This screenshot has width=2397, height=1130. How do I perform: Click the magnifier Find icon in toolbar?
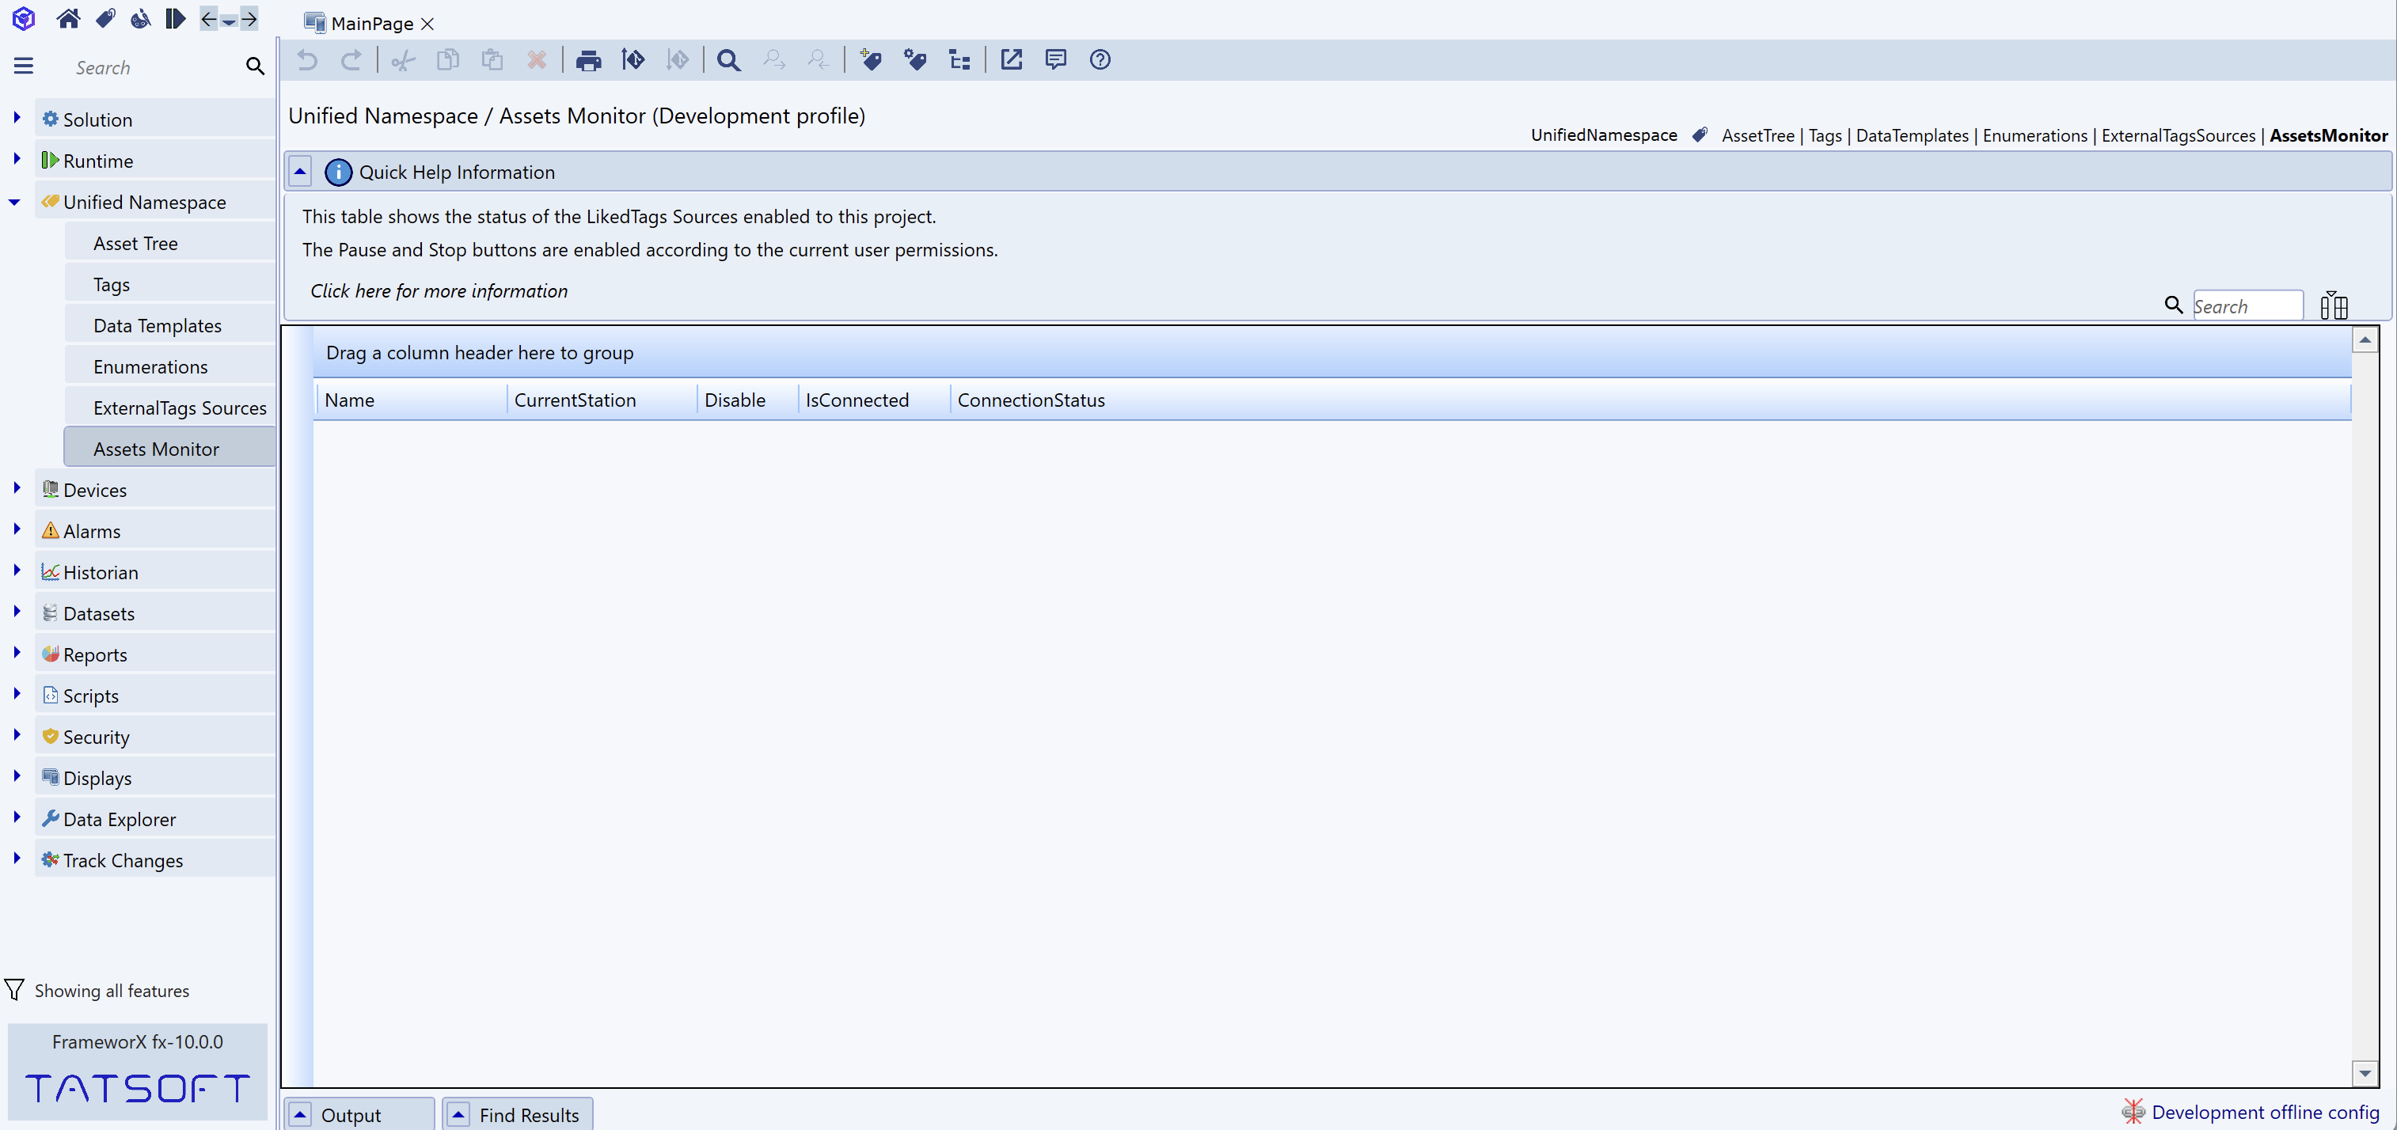(x=728, y=60)
